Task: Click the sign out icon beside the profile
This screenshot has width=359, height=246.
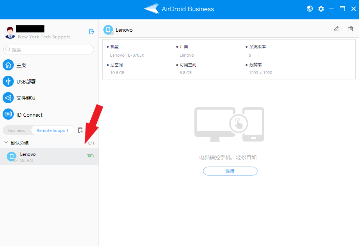Action: tap(91, 32)
